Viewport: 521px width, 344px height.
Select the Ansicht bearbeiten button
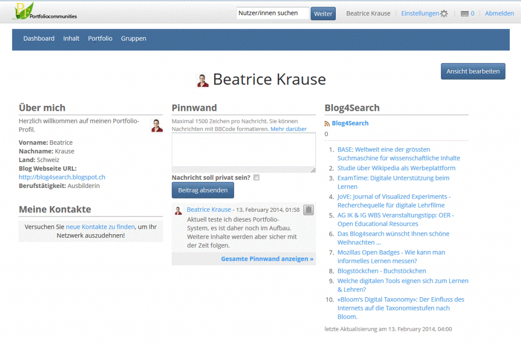(x=473, y=71)
